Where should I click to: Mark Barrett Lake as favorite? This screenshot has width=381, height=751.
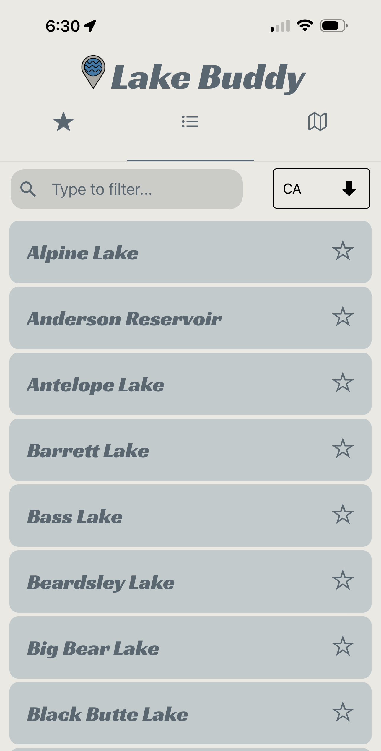(x=343, y=448)
